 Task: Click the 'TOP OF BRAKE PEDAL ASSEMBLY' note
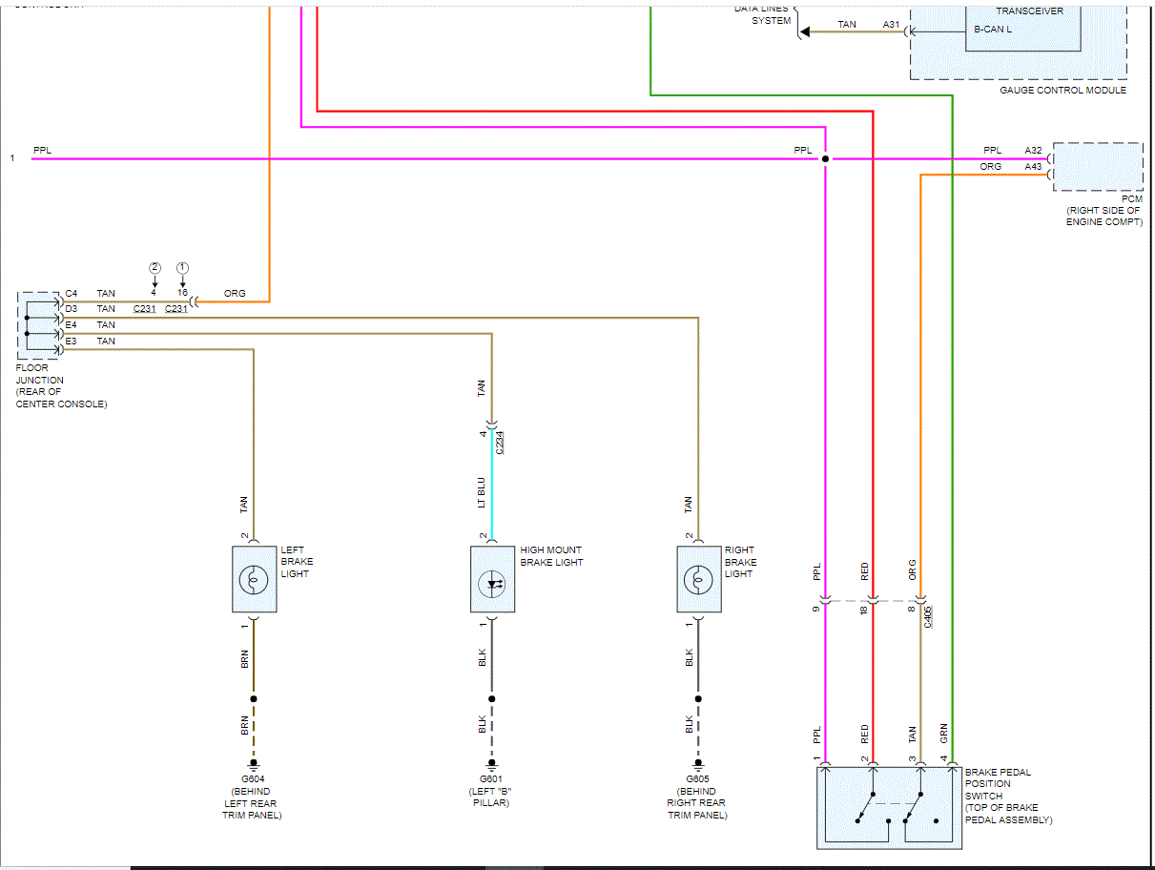[1009, 815]
